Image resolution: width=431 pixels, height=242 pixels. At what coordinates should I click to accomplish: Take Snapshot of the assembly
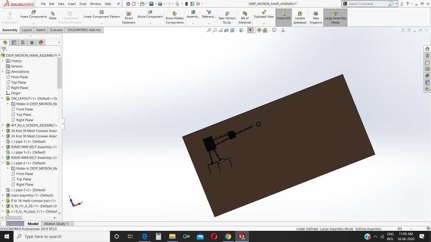coord(316,18)
